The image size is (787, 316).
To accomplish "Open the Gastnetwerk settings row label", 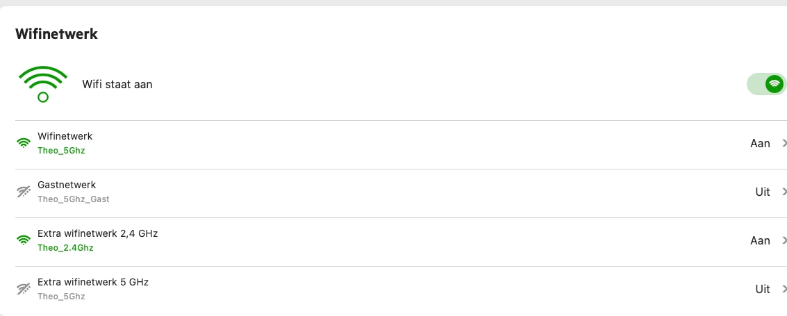I will click(67, 185).
